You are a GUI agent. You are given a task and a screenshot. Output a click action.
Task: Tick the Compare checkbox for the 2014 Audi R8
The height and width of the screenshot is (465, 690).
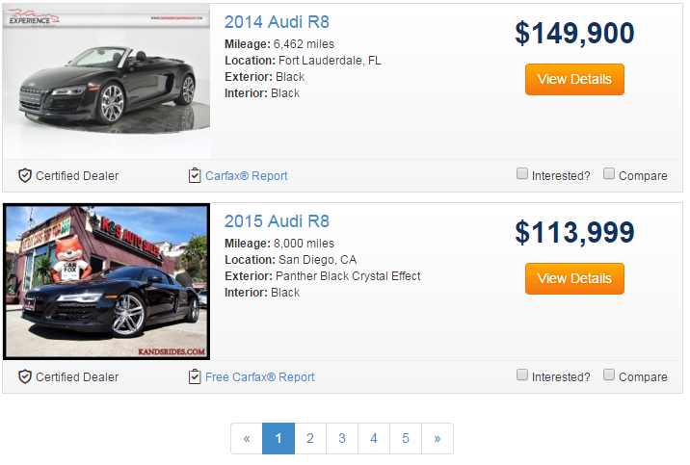coord(609,173)
